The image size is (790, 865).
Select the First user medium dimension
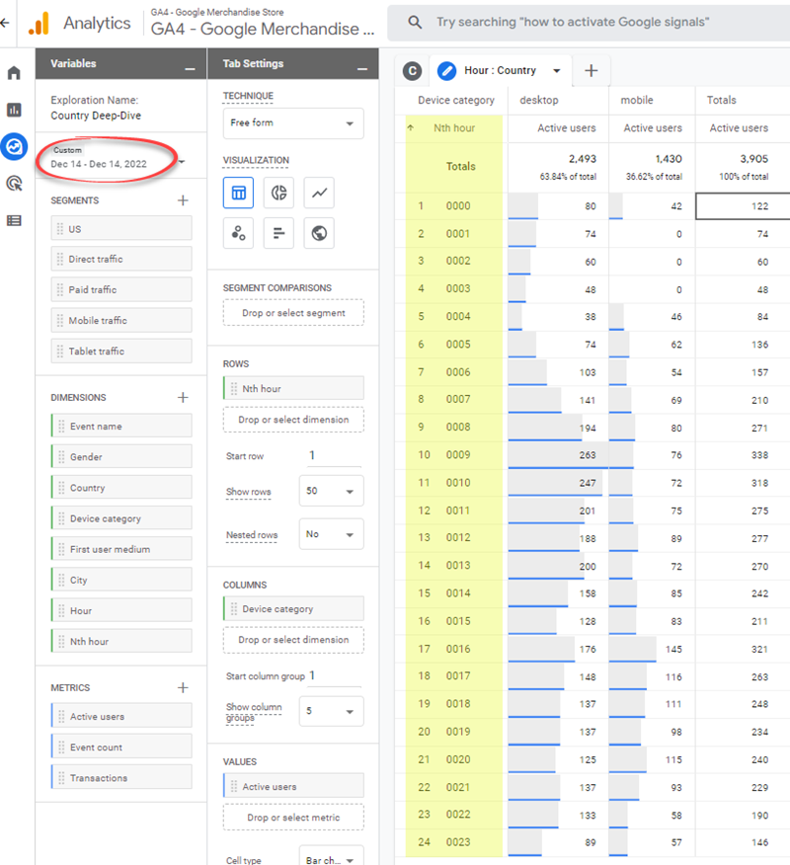(x=121, y=549)
